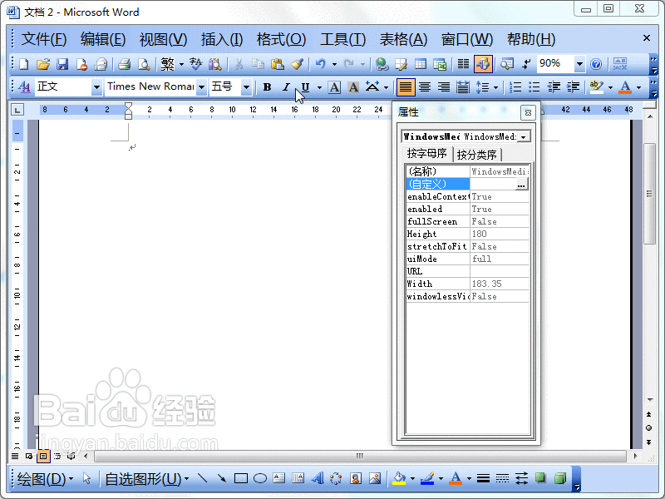Toggle the Drawing toolbar icon
The width and height of the screenshot is (665, 499).
pyautogui.click(x=483, y=64)
